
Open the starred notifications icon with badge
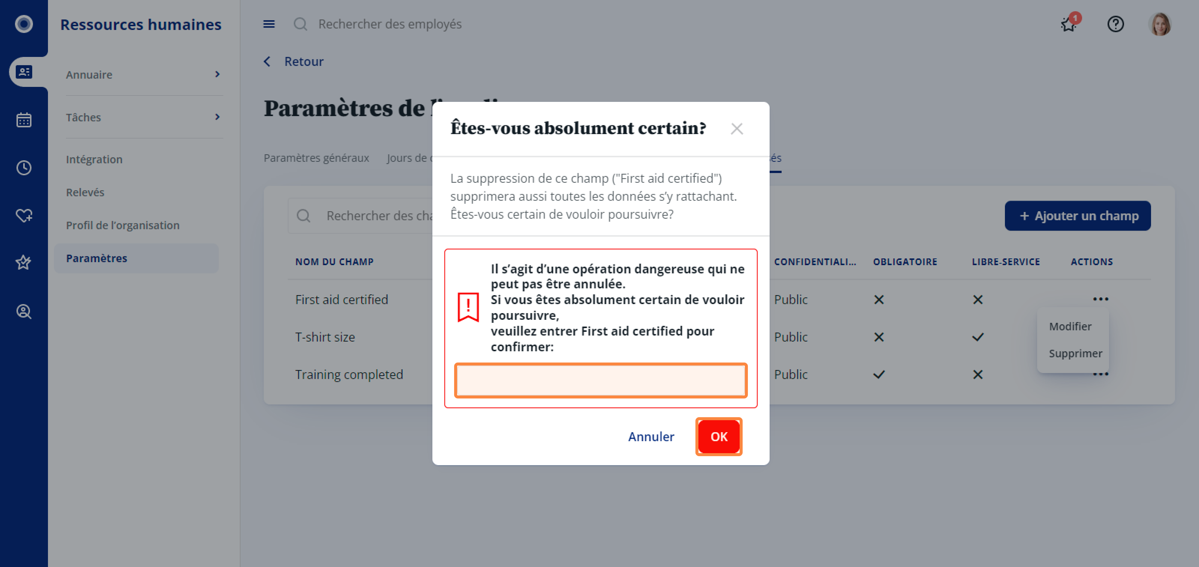click(x=1069, y=23)
